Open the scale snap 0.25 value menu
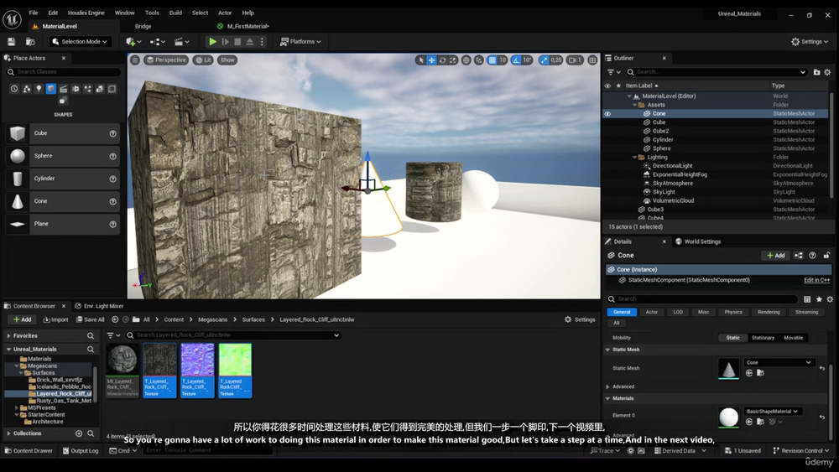 [x=556, y=60]
